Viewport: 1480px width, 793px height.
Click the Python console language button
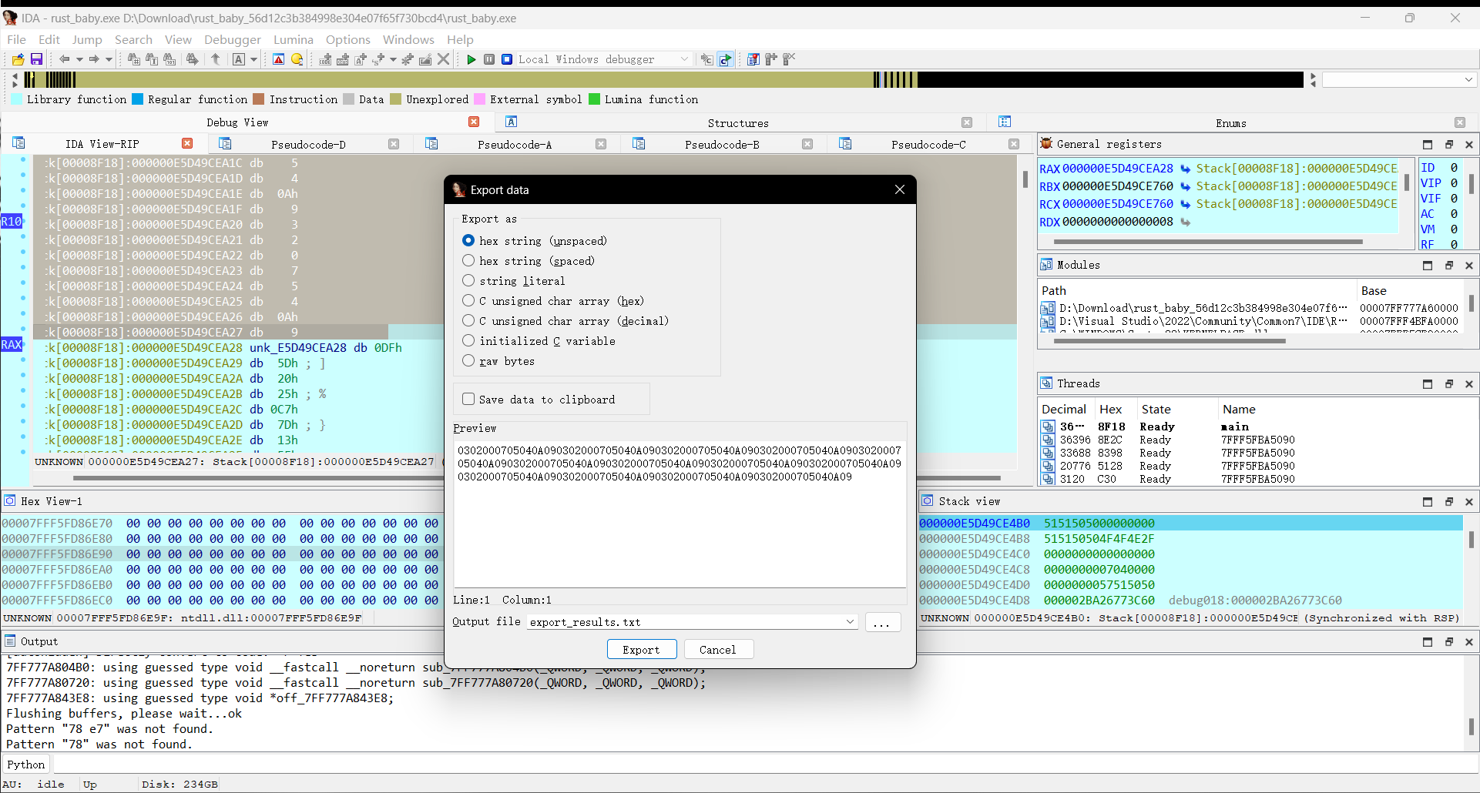tap(26, 765)
